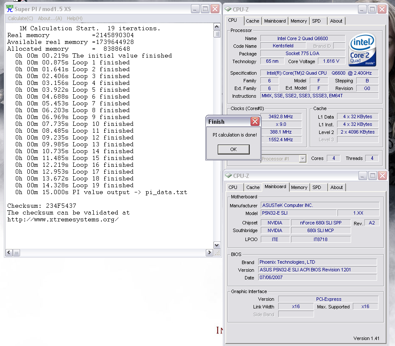The height and width of the screenshot is (346, 395).
Task: Click the IT8718 LPCIO field
Action: 321,239
